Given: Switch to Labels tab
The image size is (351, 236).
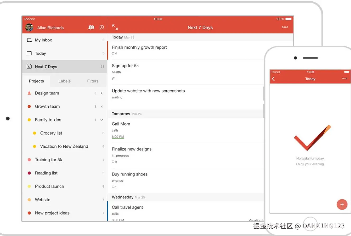Looking at the screenshot, I should click(64, 81).
